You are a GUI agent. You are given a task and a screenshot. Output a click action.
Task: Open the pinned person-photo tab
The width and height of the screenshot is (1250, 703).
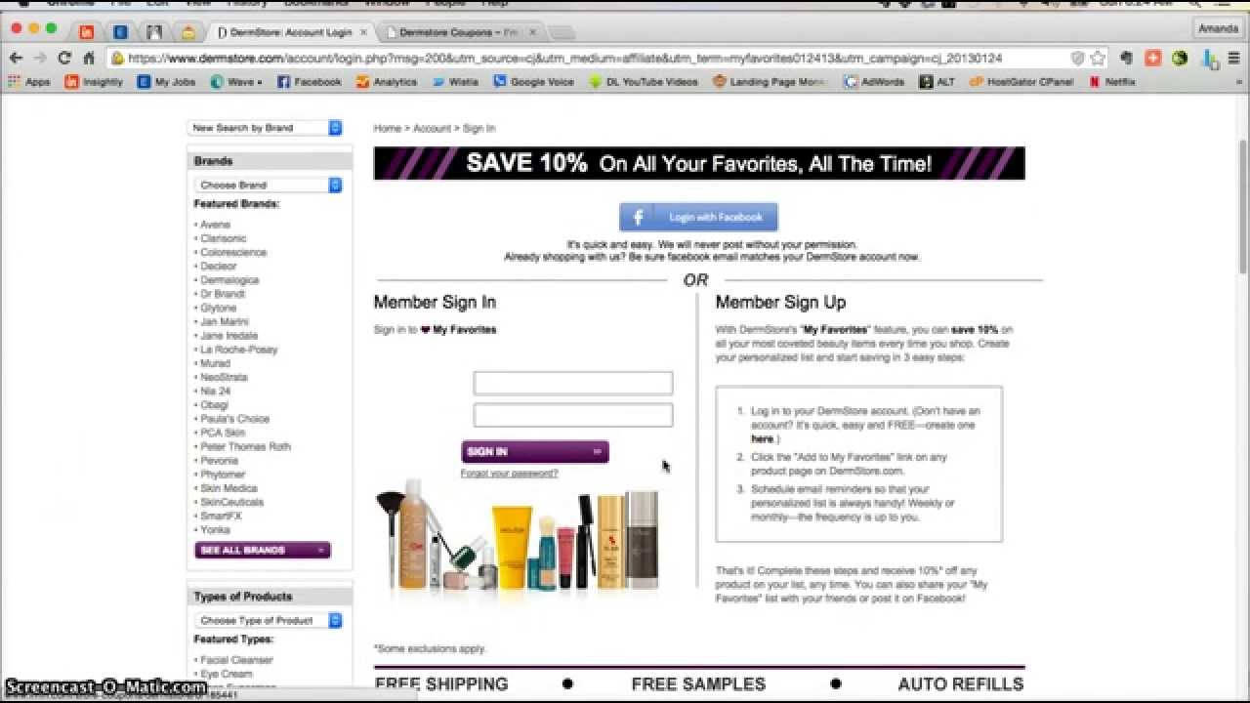154,32
